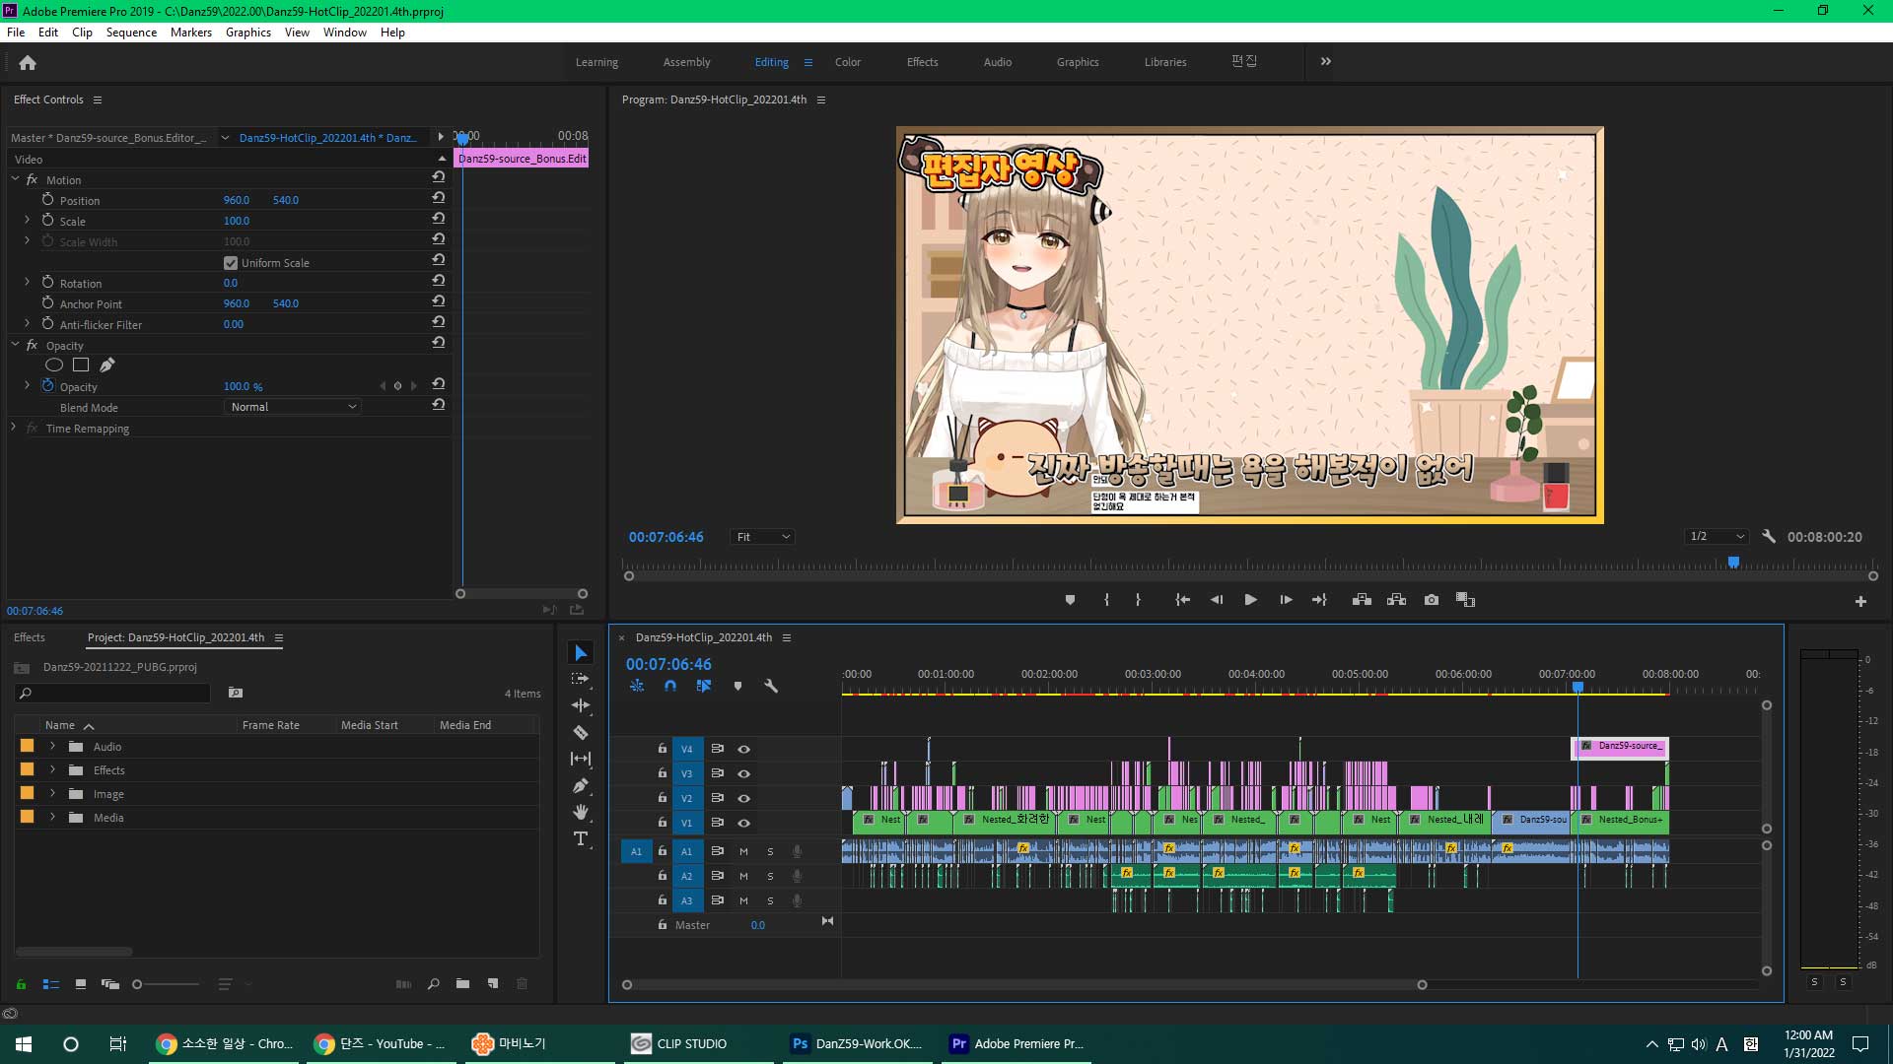Toggle V4 track output eye
This screenshot has width=1893, height=1064.
click(744, 749)
